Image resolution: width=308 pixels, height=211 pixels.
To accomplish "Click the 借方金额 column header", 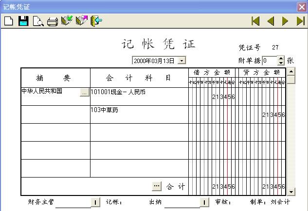I will (212, 72).
